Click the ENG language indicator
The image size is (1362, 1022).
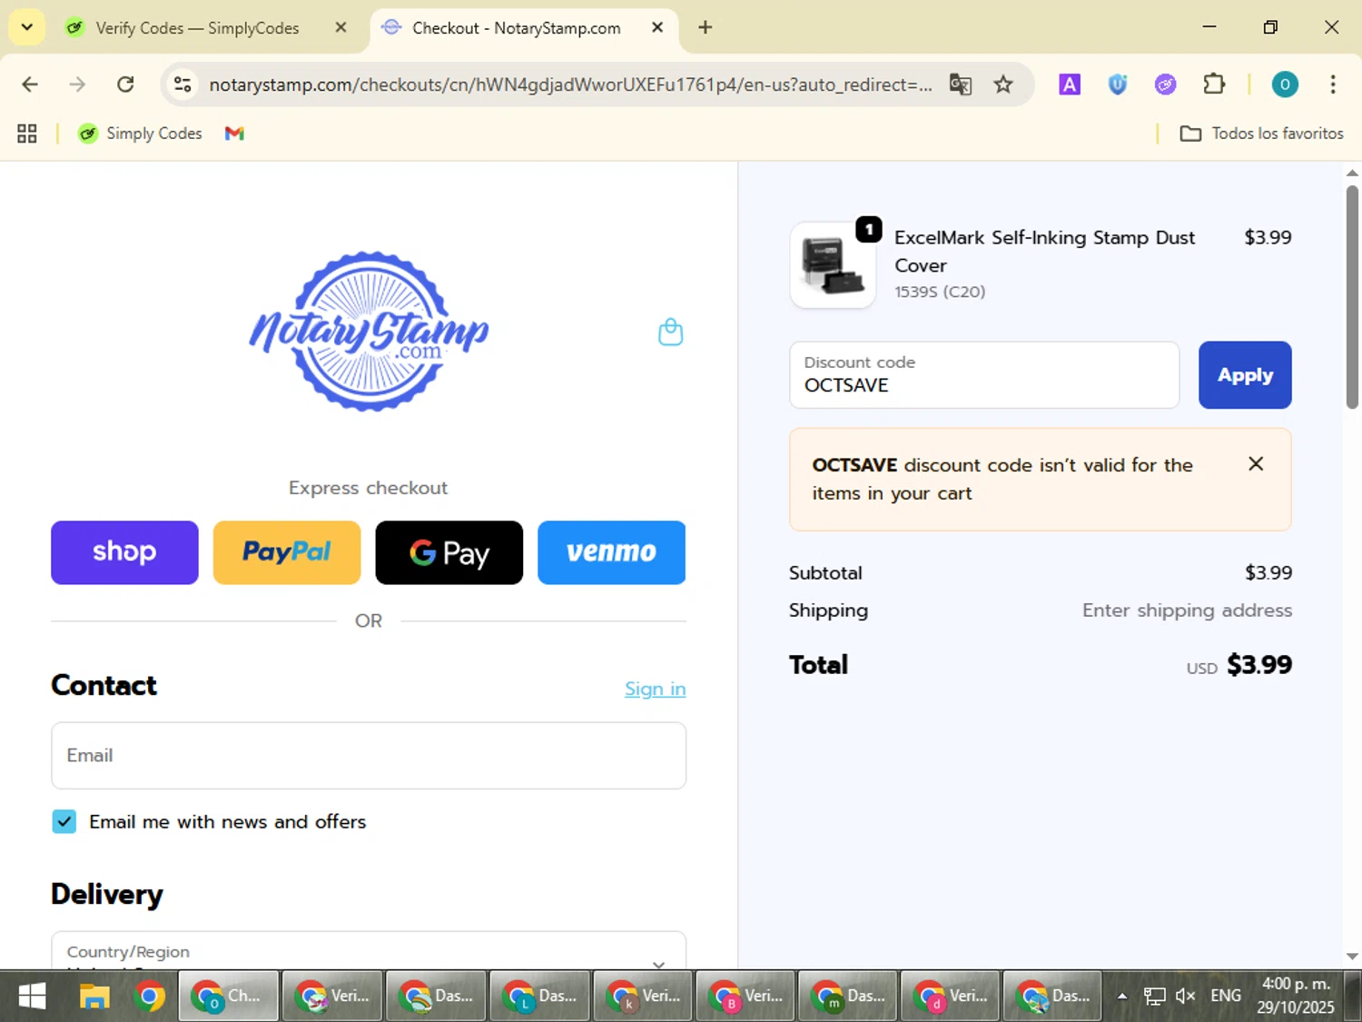[1225, 997]
